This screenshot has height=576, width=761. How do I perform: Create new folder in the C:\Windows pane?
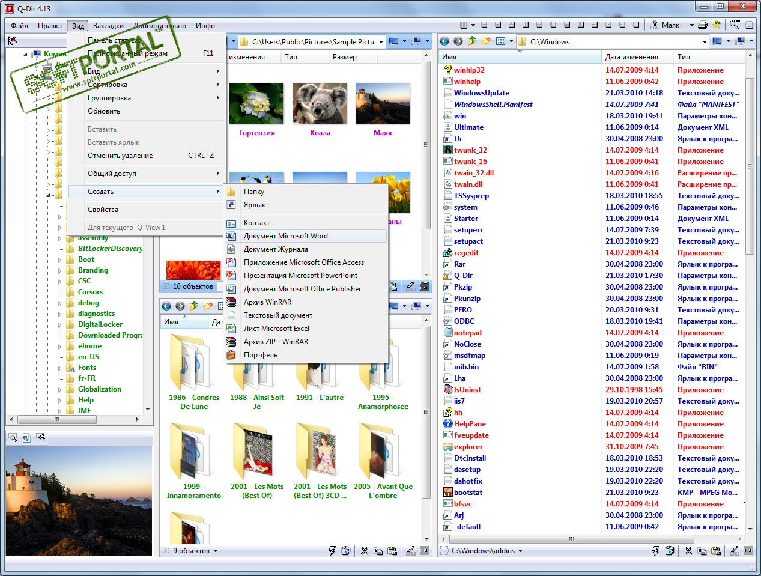tap(485, 41)
